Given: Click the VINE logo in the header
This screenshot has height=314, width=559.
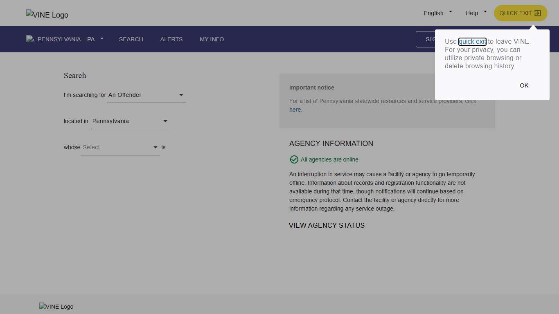Looking at the screenshot, I should point(47,15).
